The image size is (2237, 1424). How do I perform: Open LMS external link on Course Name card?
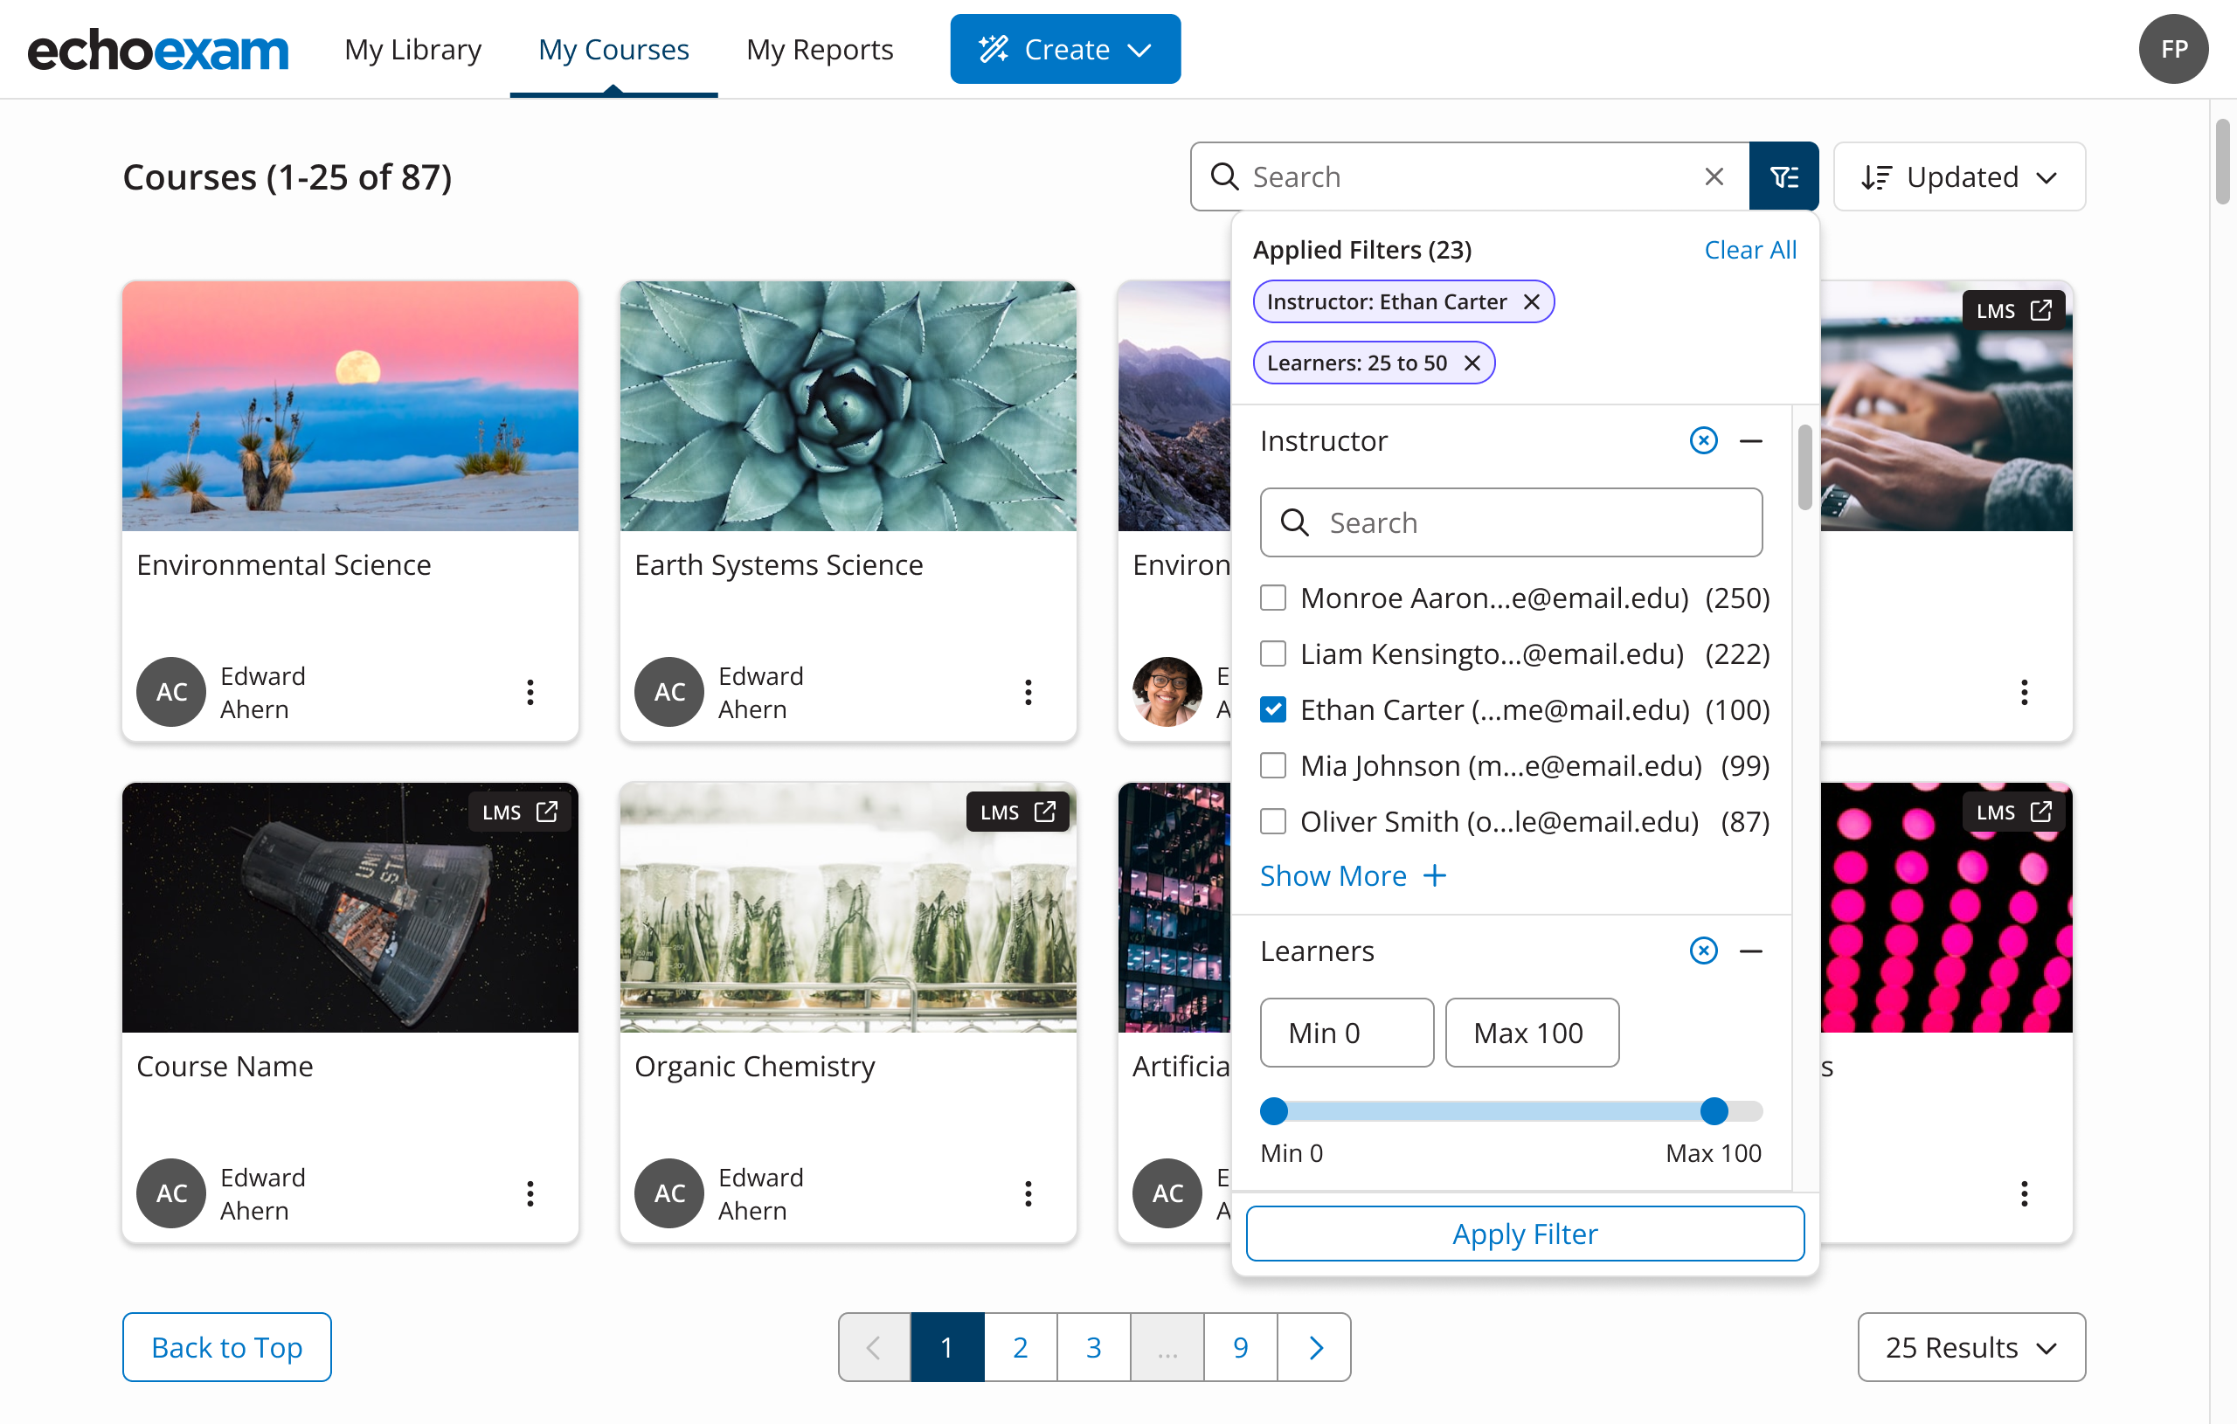pyautogui.click(x=547, y=811)
